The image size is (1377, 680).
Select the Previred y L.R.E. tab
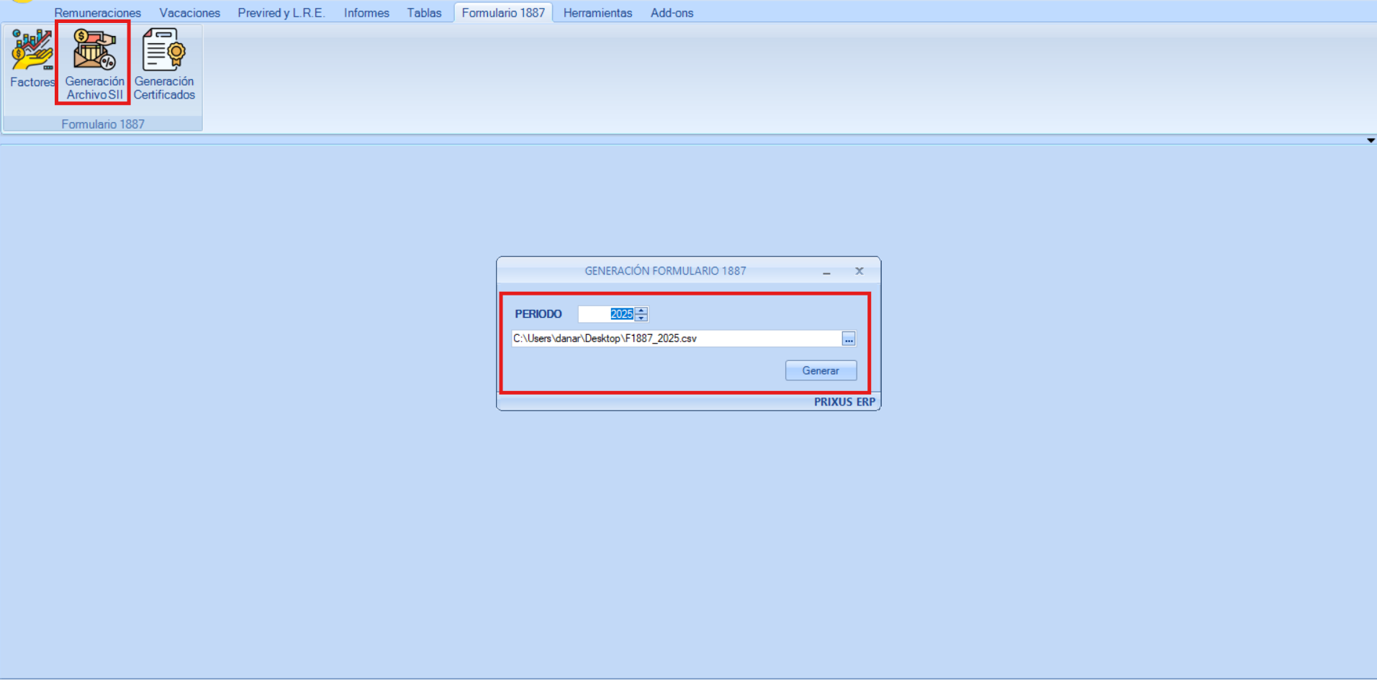(x=281, y=13)
